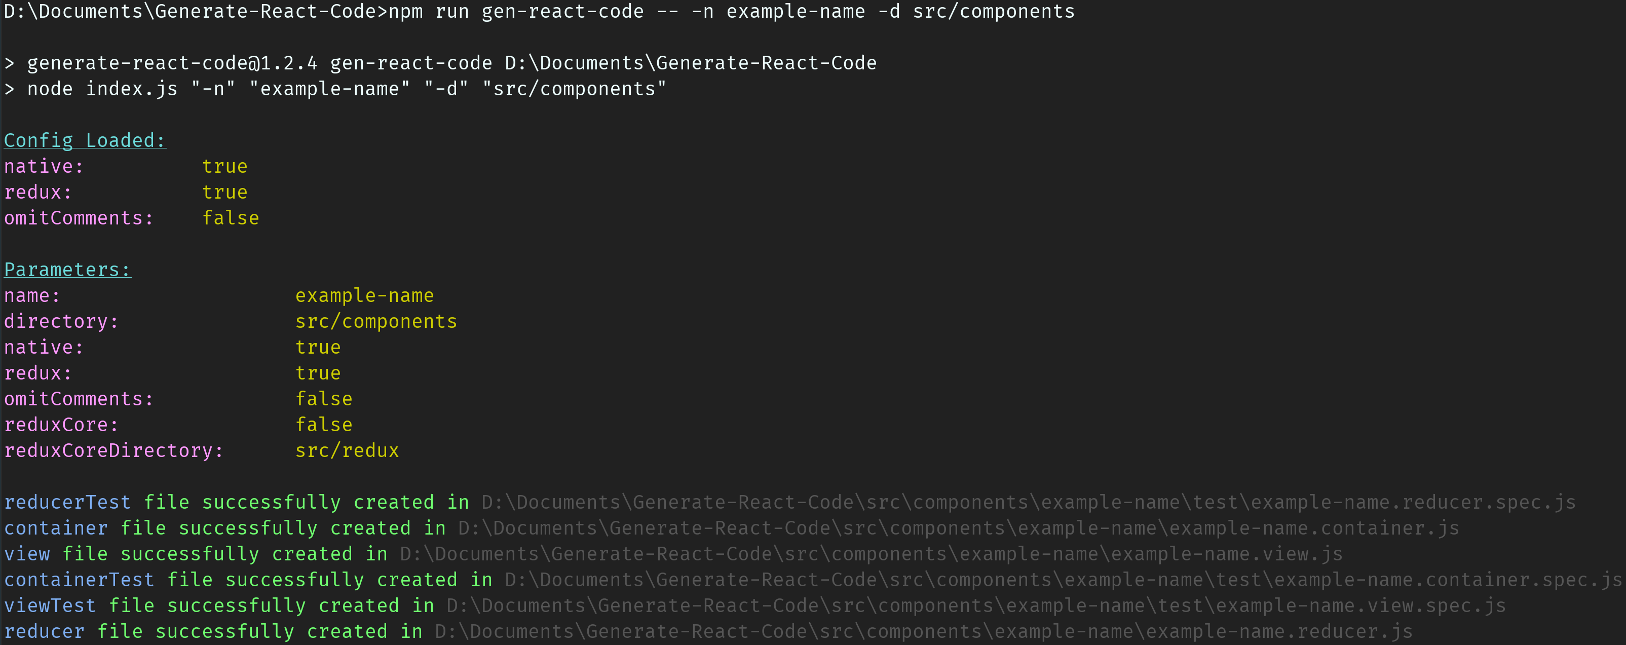Image resolution: width=1626 pixels, height=645 pixels.
Task: Click the example-name.view.js file path
Action: (871, 554)
